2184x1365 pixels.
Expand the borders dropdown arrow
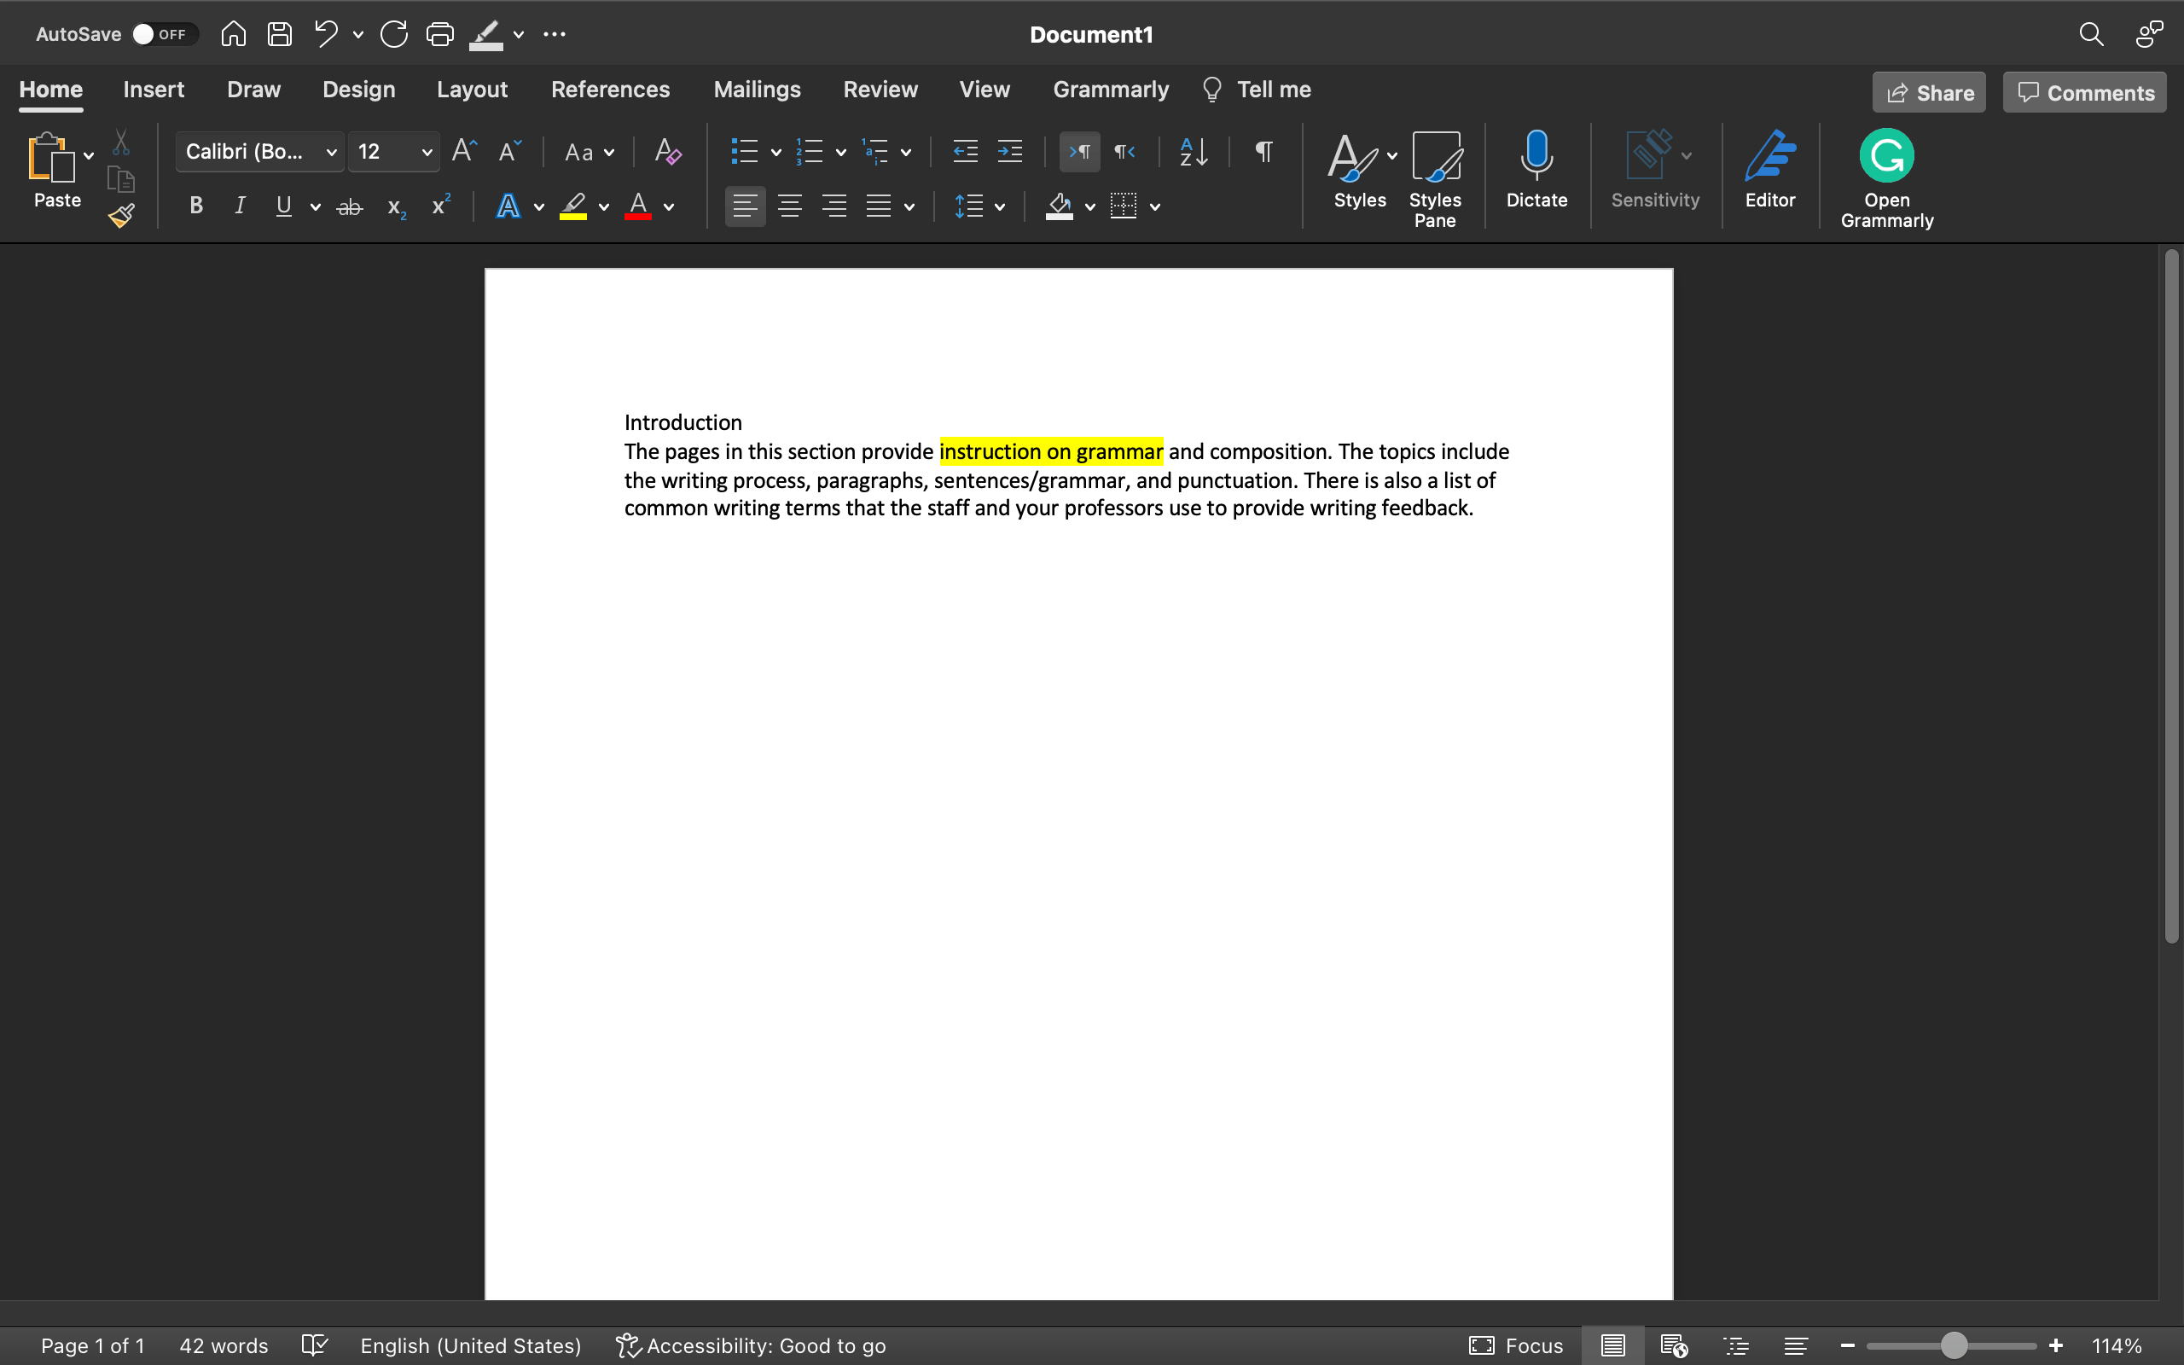coord(1154,207)
